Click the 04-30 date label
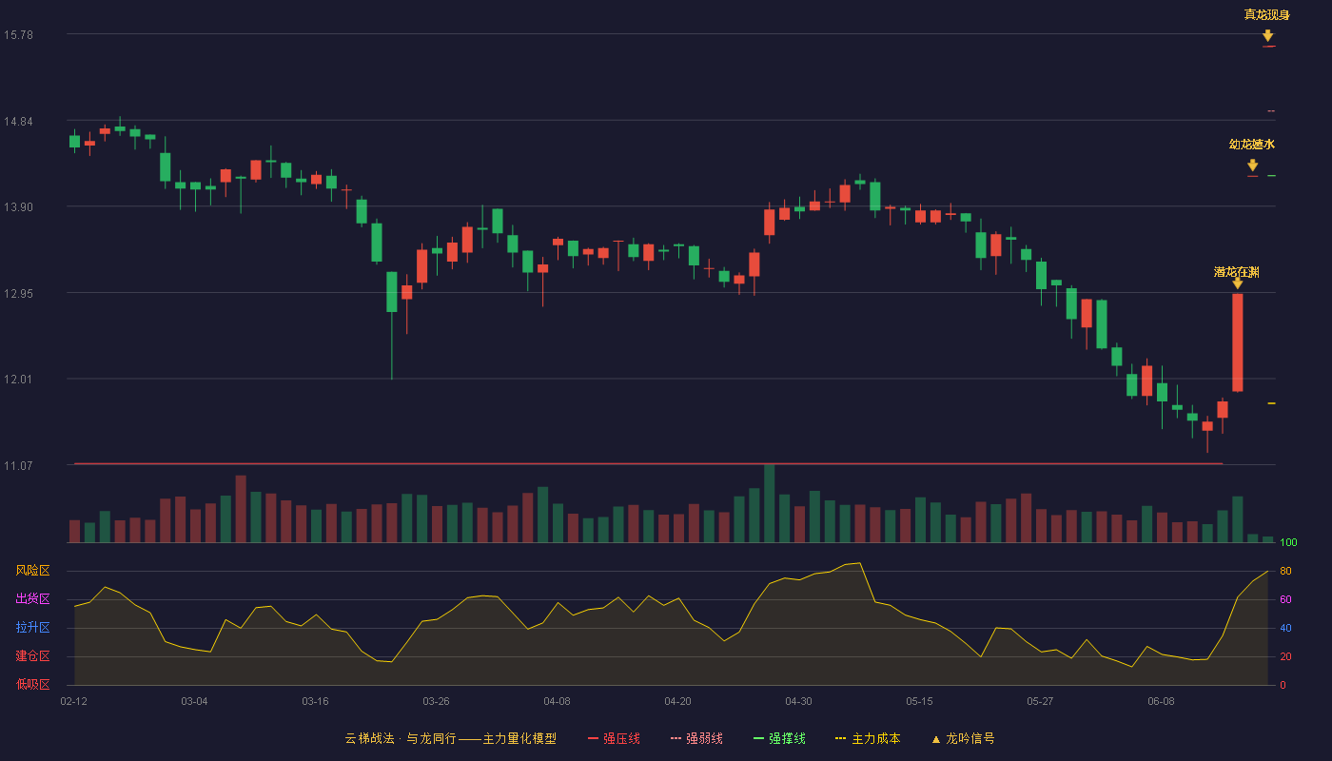The width and height of the screenshot is (1332, 761). click(x=798, y=701)
